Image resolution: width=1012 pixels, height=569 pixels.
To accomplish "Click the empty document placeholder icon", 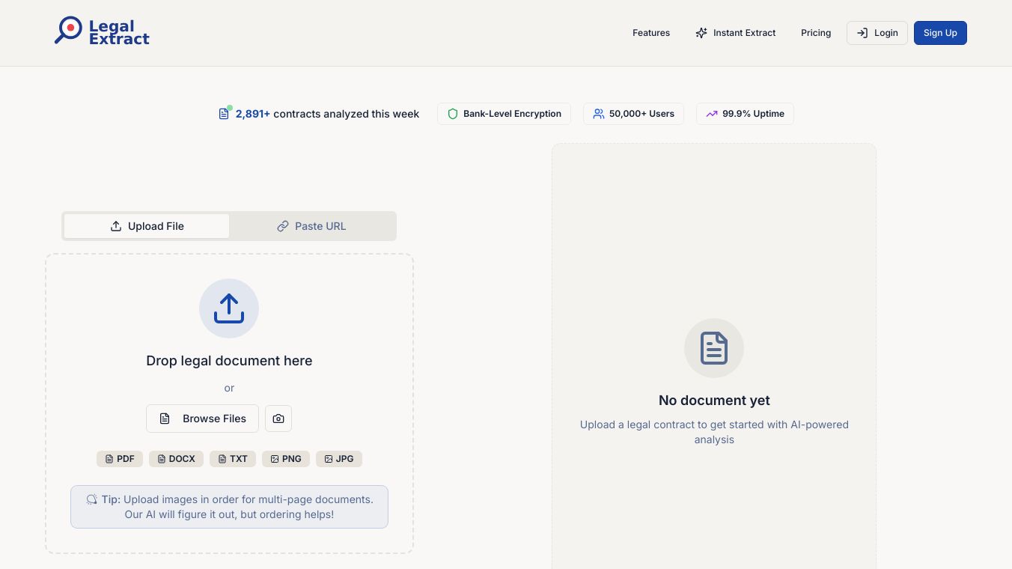I will pyautogui.click(x=714, y=348).
